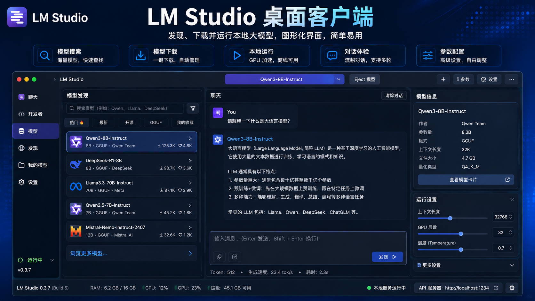Open external link icon next to API server
Screen dimensions: 535x301
[496, 288]
